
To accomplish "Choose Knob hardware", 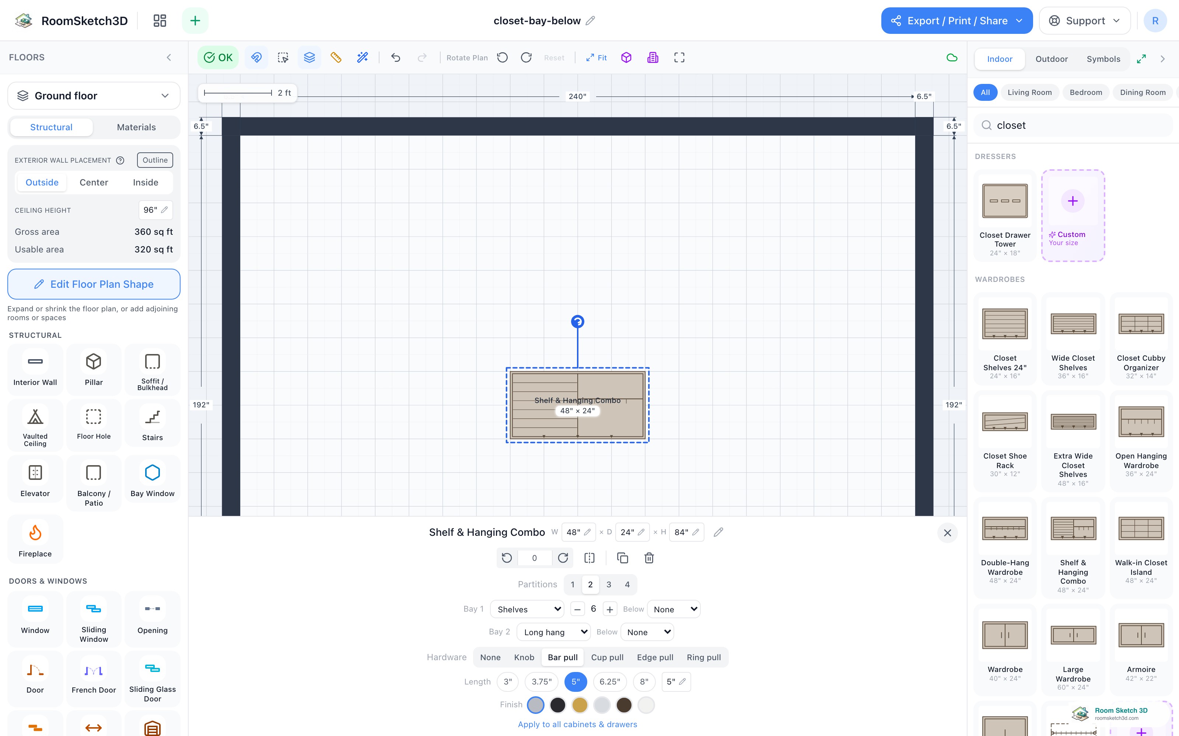I will (524, 658).
